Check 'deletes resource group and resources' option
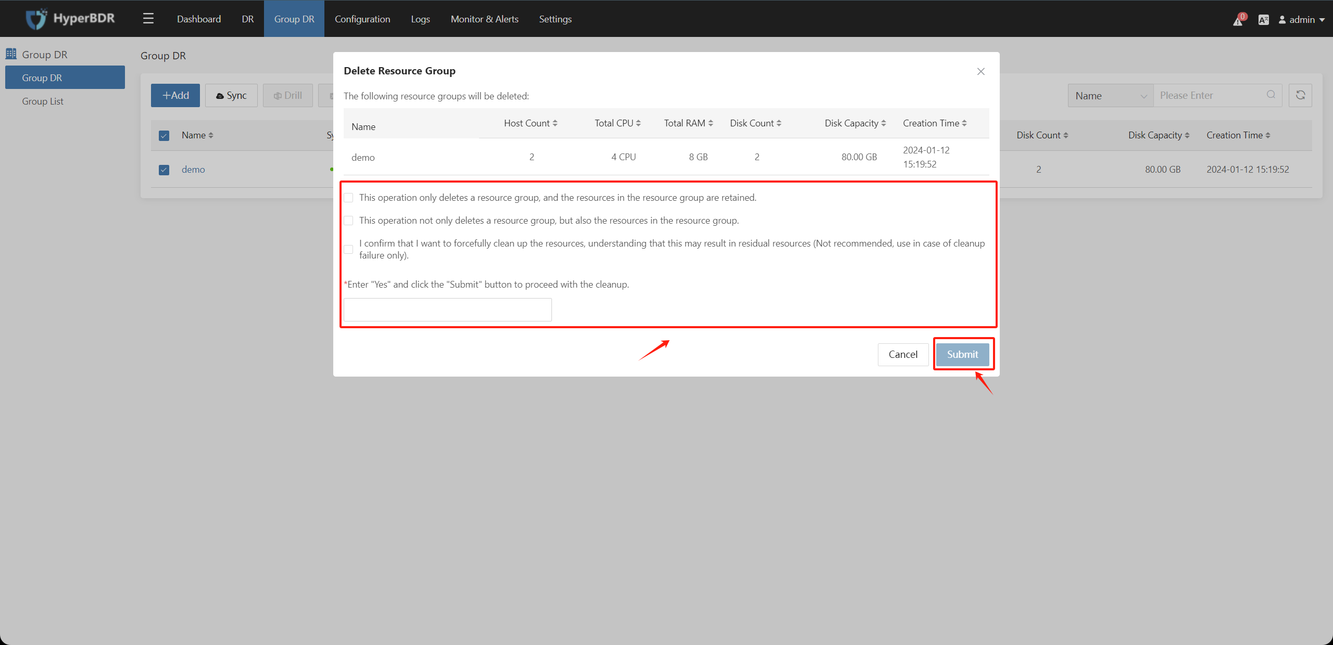The width and height of the screenshot is (1333, 645). [x=349, y=221]
